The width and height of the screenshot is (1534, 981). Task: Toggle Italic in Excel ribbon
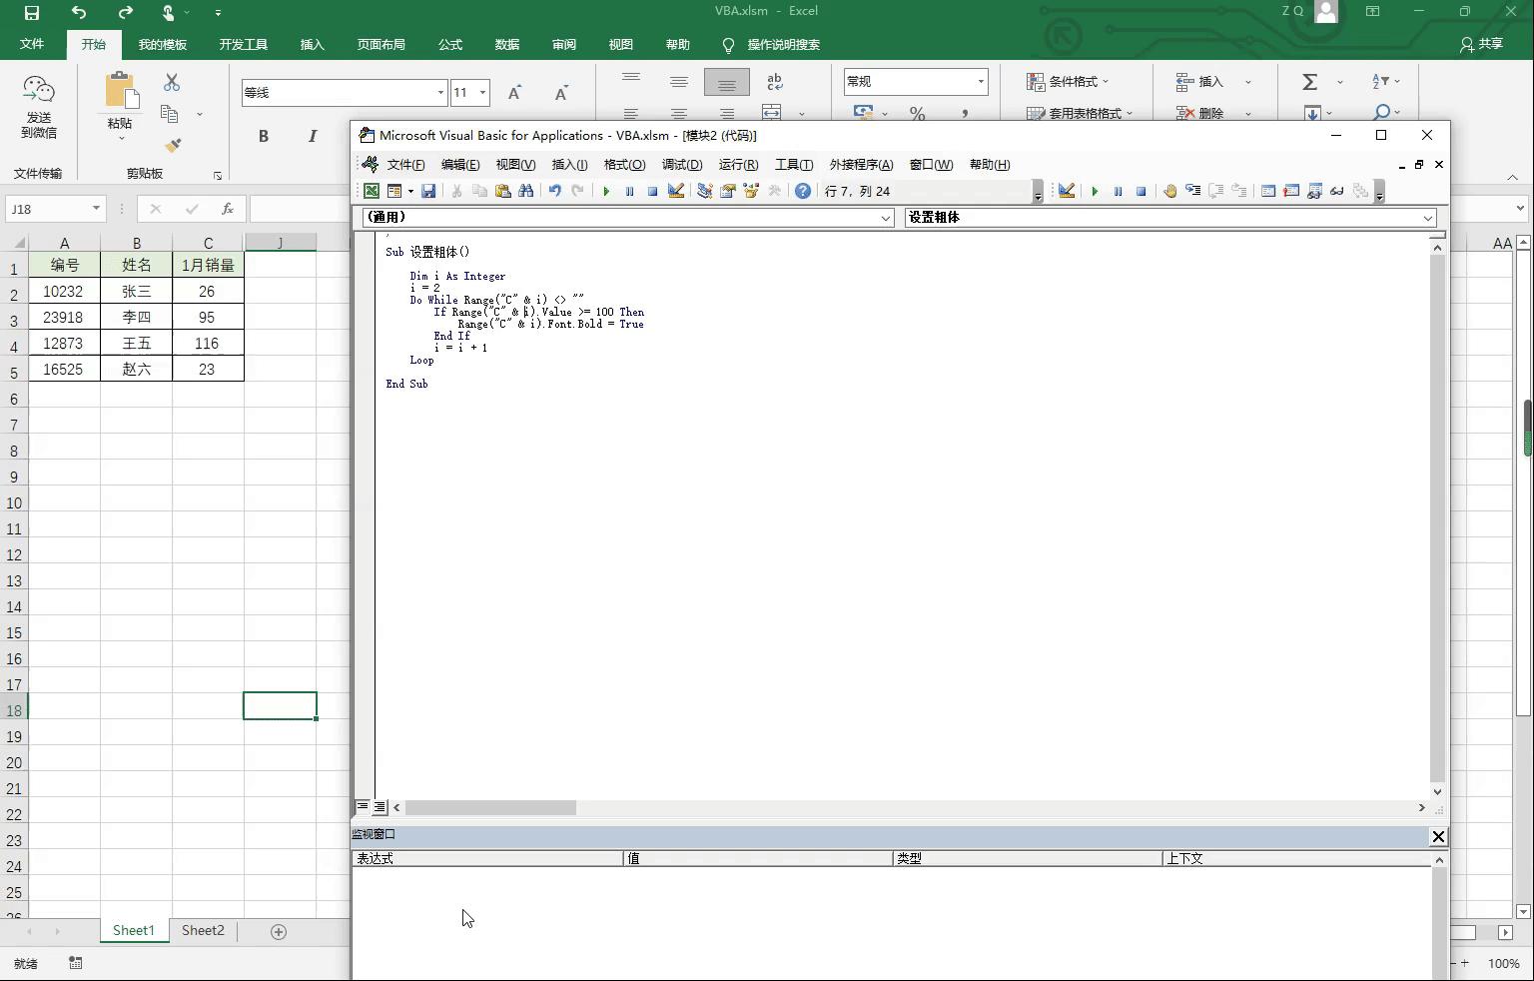[313, 136]
